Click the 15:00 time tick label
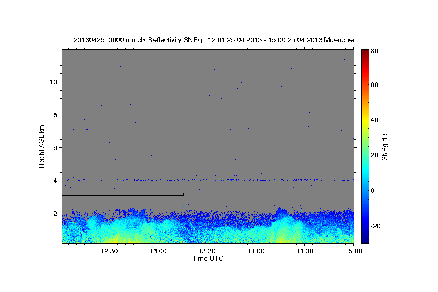The image size is (438, 292). coord(354,251)
